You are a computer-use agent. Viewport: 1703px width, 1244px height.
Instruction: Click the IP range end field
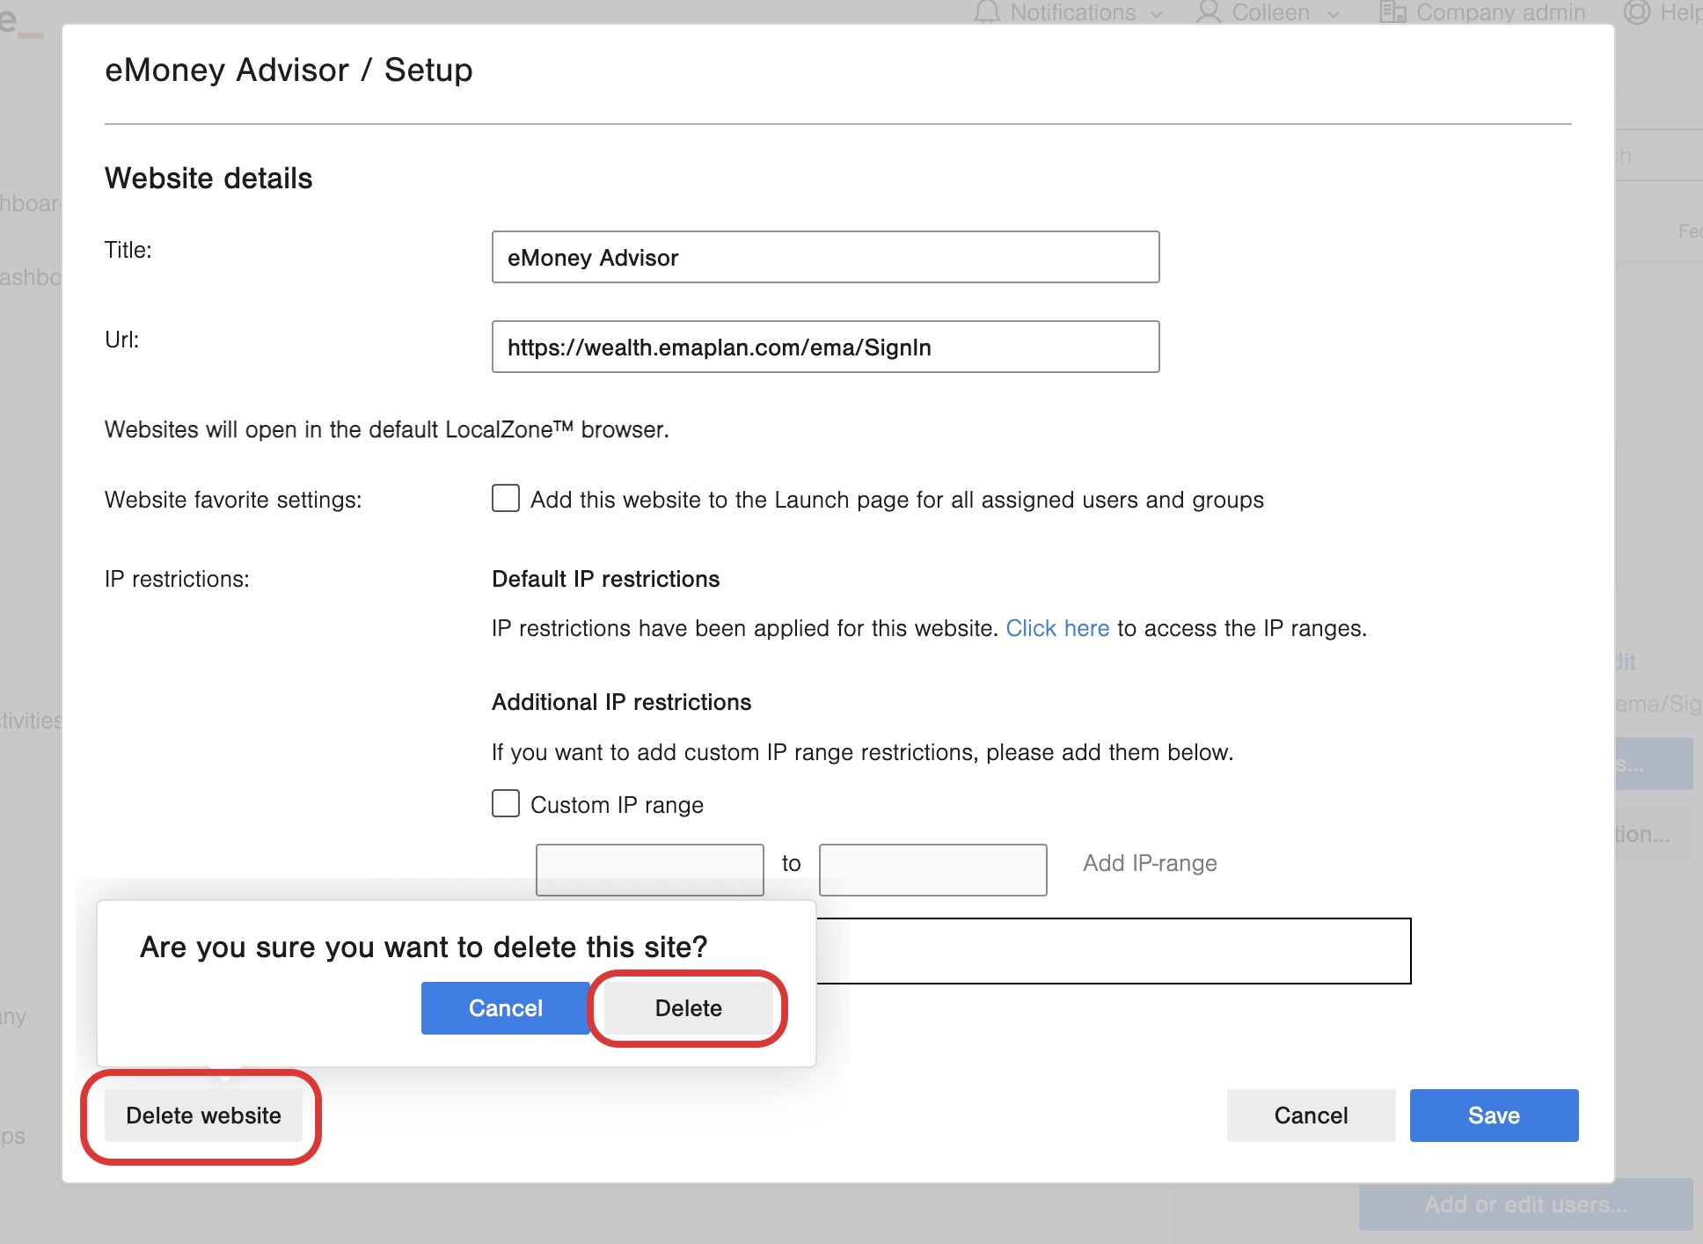933,870
